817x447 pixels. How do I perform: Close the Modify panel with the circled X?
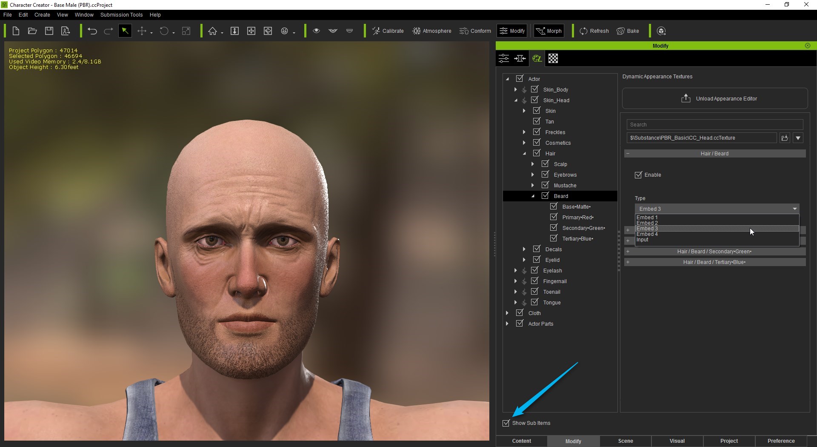[x=808, y=46]
